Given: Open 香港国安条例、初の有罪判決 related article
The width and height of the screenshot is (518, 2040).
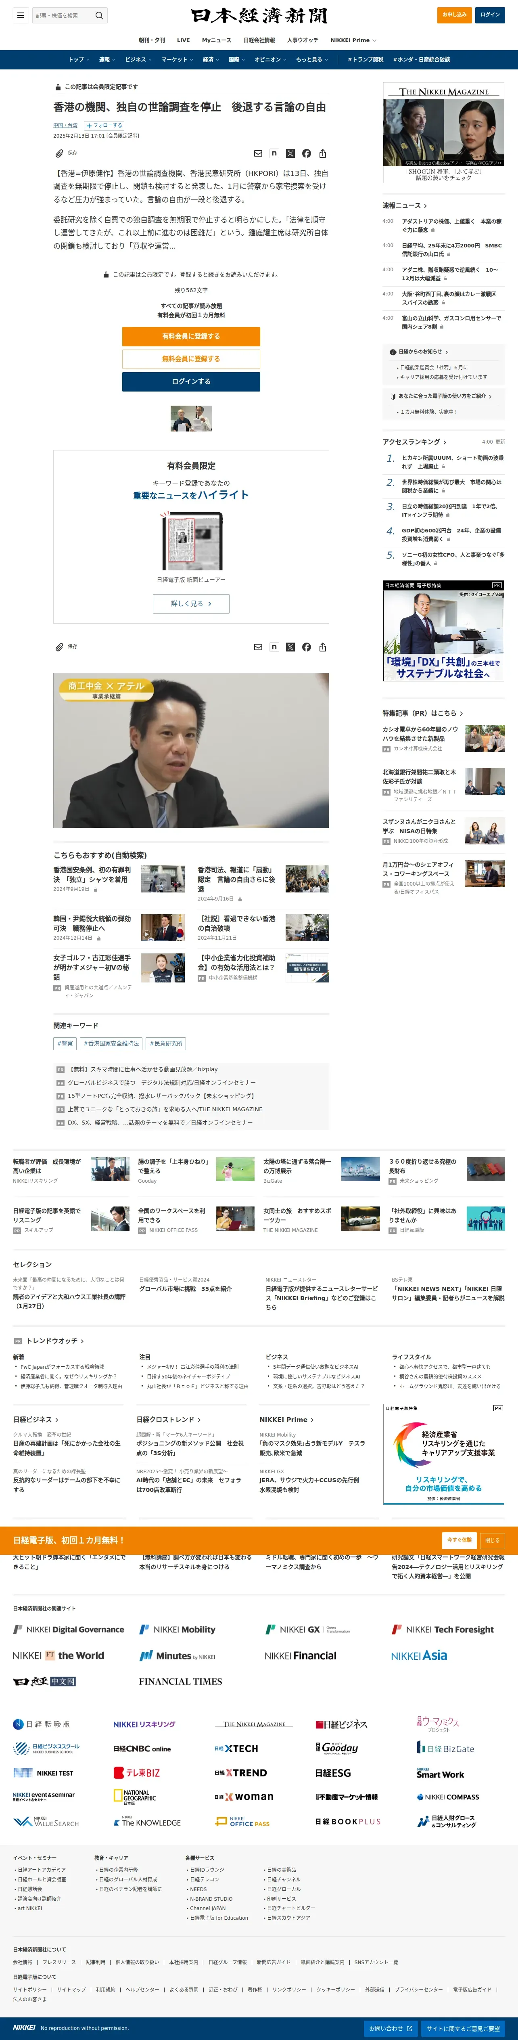Looking at the screenshot, I should tap(92, 874).
